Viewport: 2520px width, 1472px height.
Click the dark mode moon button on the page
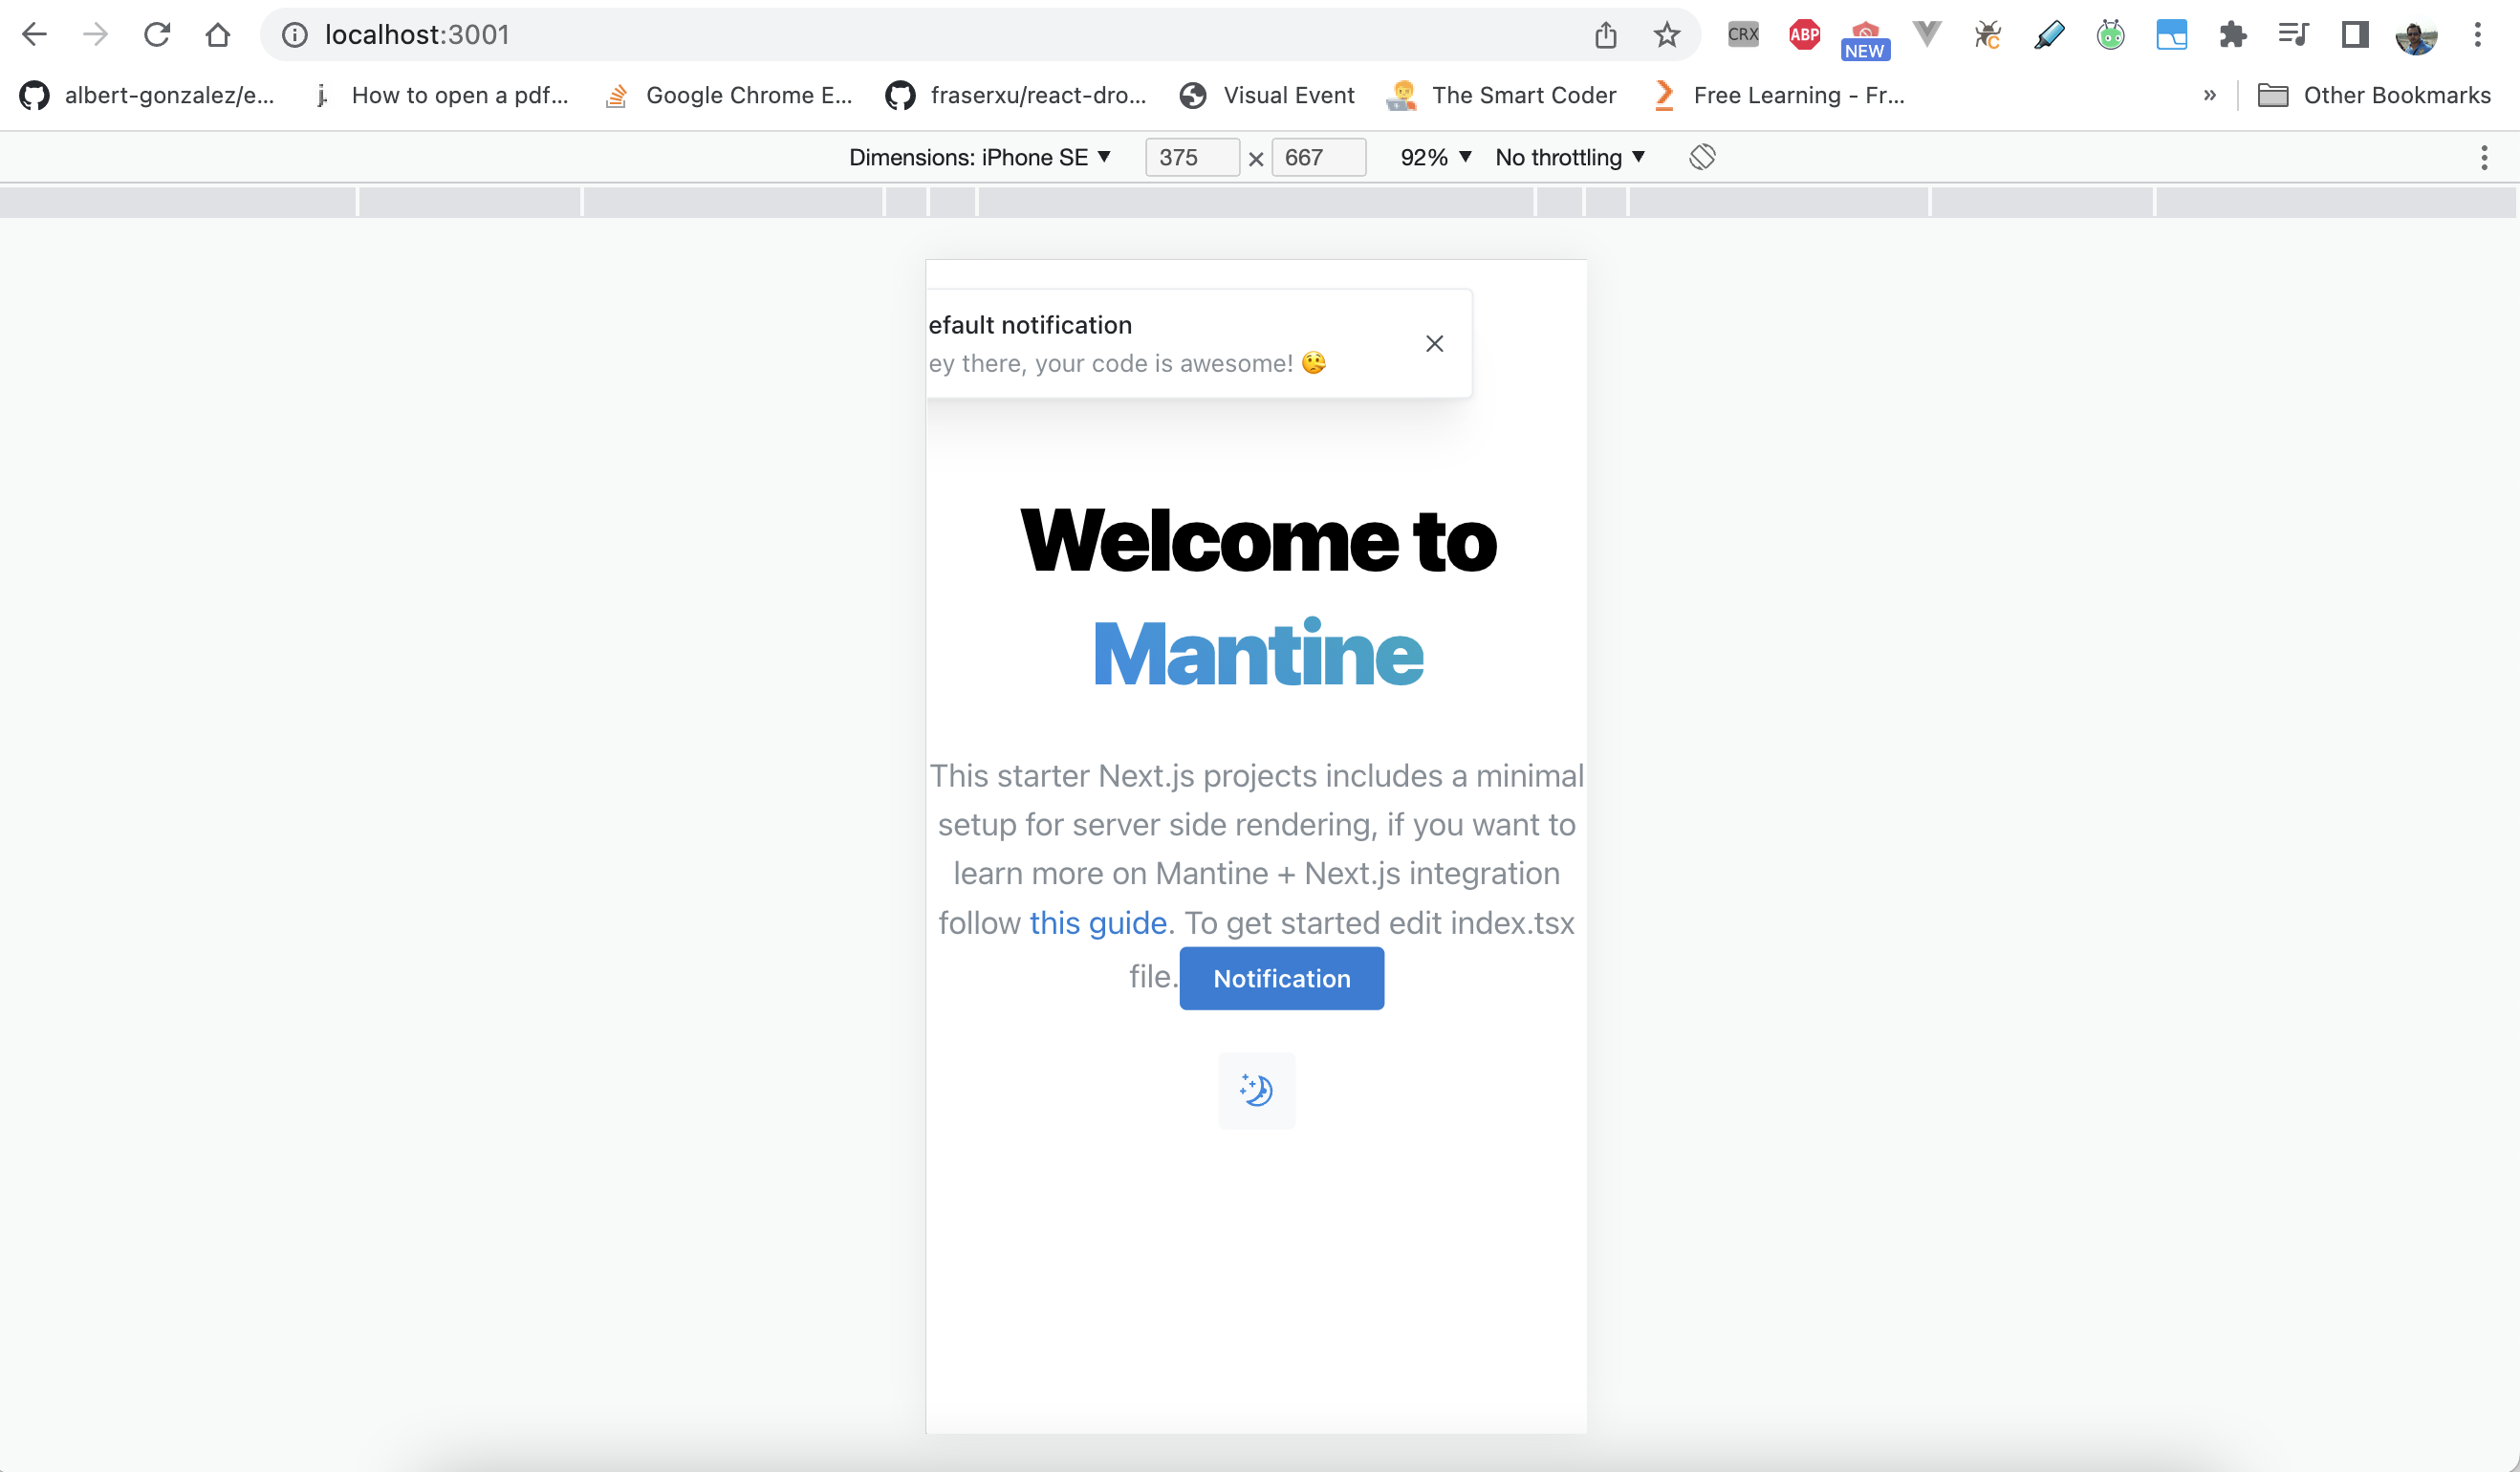pyautogui.click(x=1256, y=1090)
